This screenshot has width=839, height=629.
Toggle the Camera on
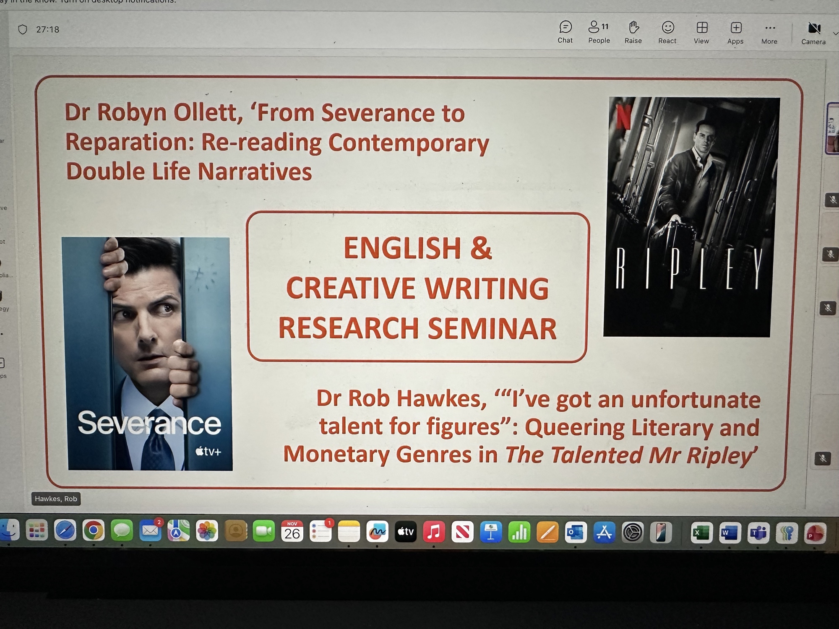813,32
